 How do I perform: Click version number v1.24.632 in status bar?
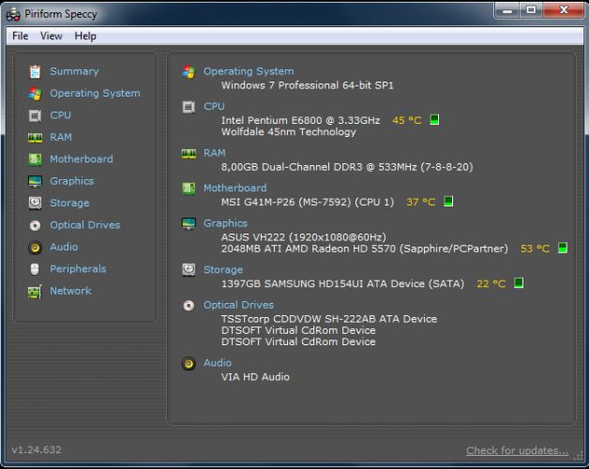click(x=37, y=450)
